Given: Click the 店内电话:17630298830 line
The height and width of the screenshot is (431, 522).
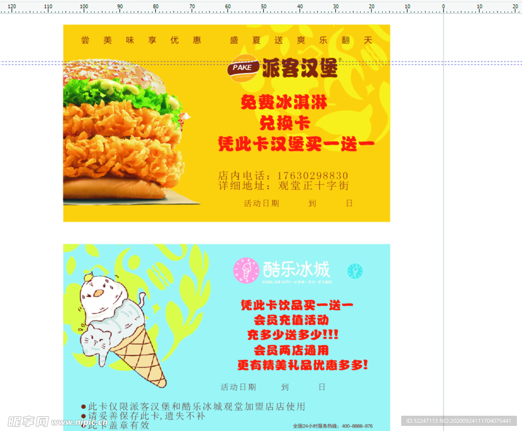Looking at the screenshot, I should (283, 175).
